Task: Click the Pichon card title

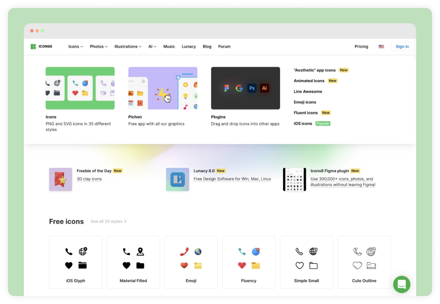Action: 135,117
